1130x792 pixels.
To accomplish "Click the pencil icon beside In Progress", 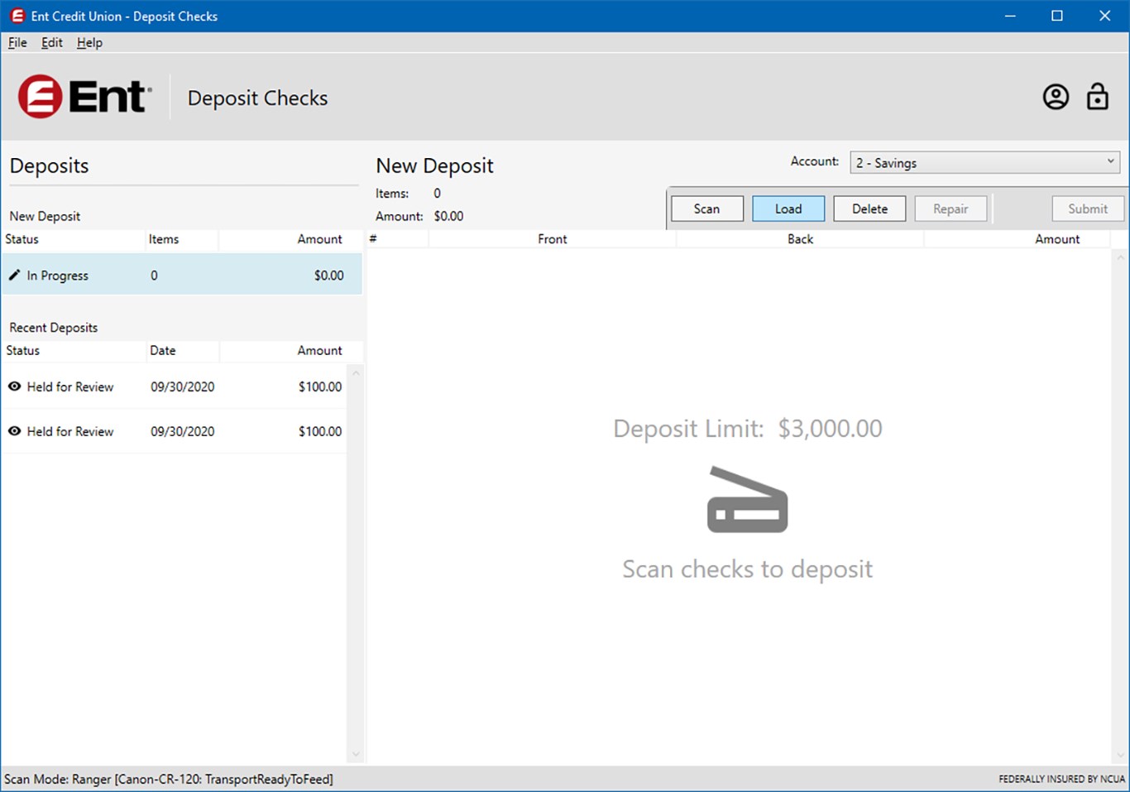I will (x=14, y=275).
